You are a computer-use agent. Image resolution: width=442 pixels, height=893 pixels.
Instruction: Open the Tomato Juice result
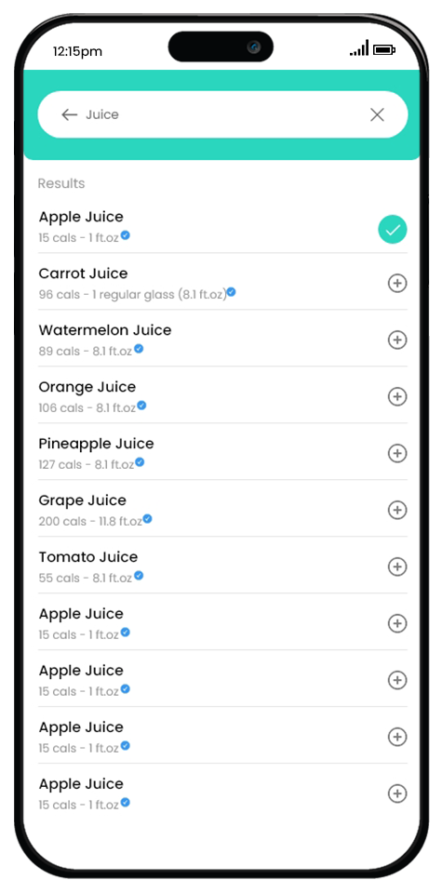222,566
